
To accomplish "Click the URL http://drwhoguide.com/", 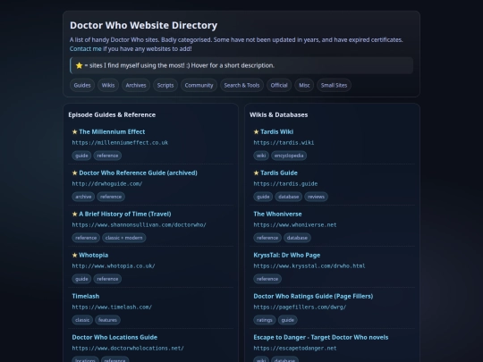I will pos(107,184).
